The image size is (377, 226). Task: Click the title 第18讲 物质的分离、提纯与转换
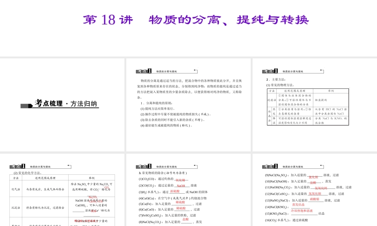pos(196,20)
